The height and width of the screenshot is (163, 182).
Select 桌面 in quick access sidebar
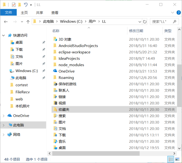pyautogui.click(x=19, y=43)
